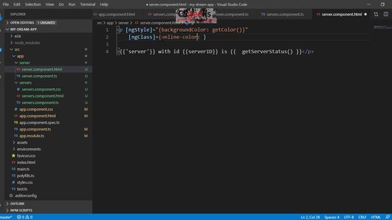
Task: Open polyfills.ts file
Action: point(26,175)
